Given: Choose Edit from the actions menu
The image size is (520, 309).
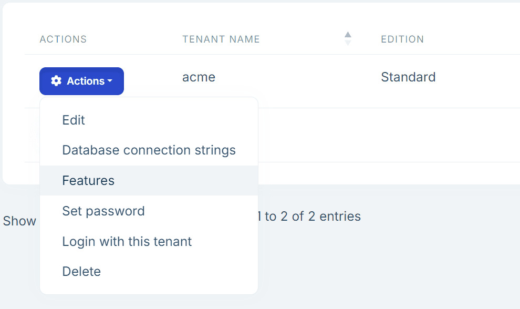Looking at the screenshot, I should tap(74, 120).
